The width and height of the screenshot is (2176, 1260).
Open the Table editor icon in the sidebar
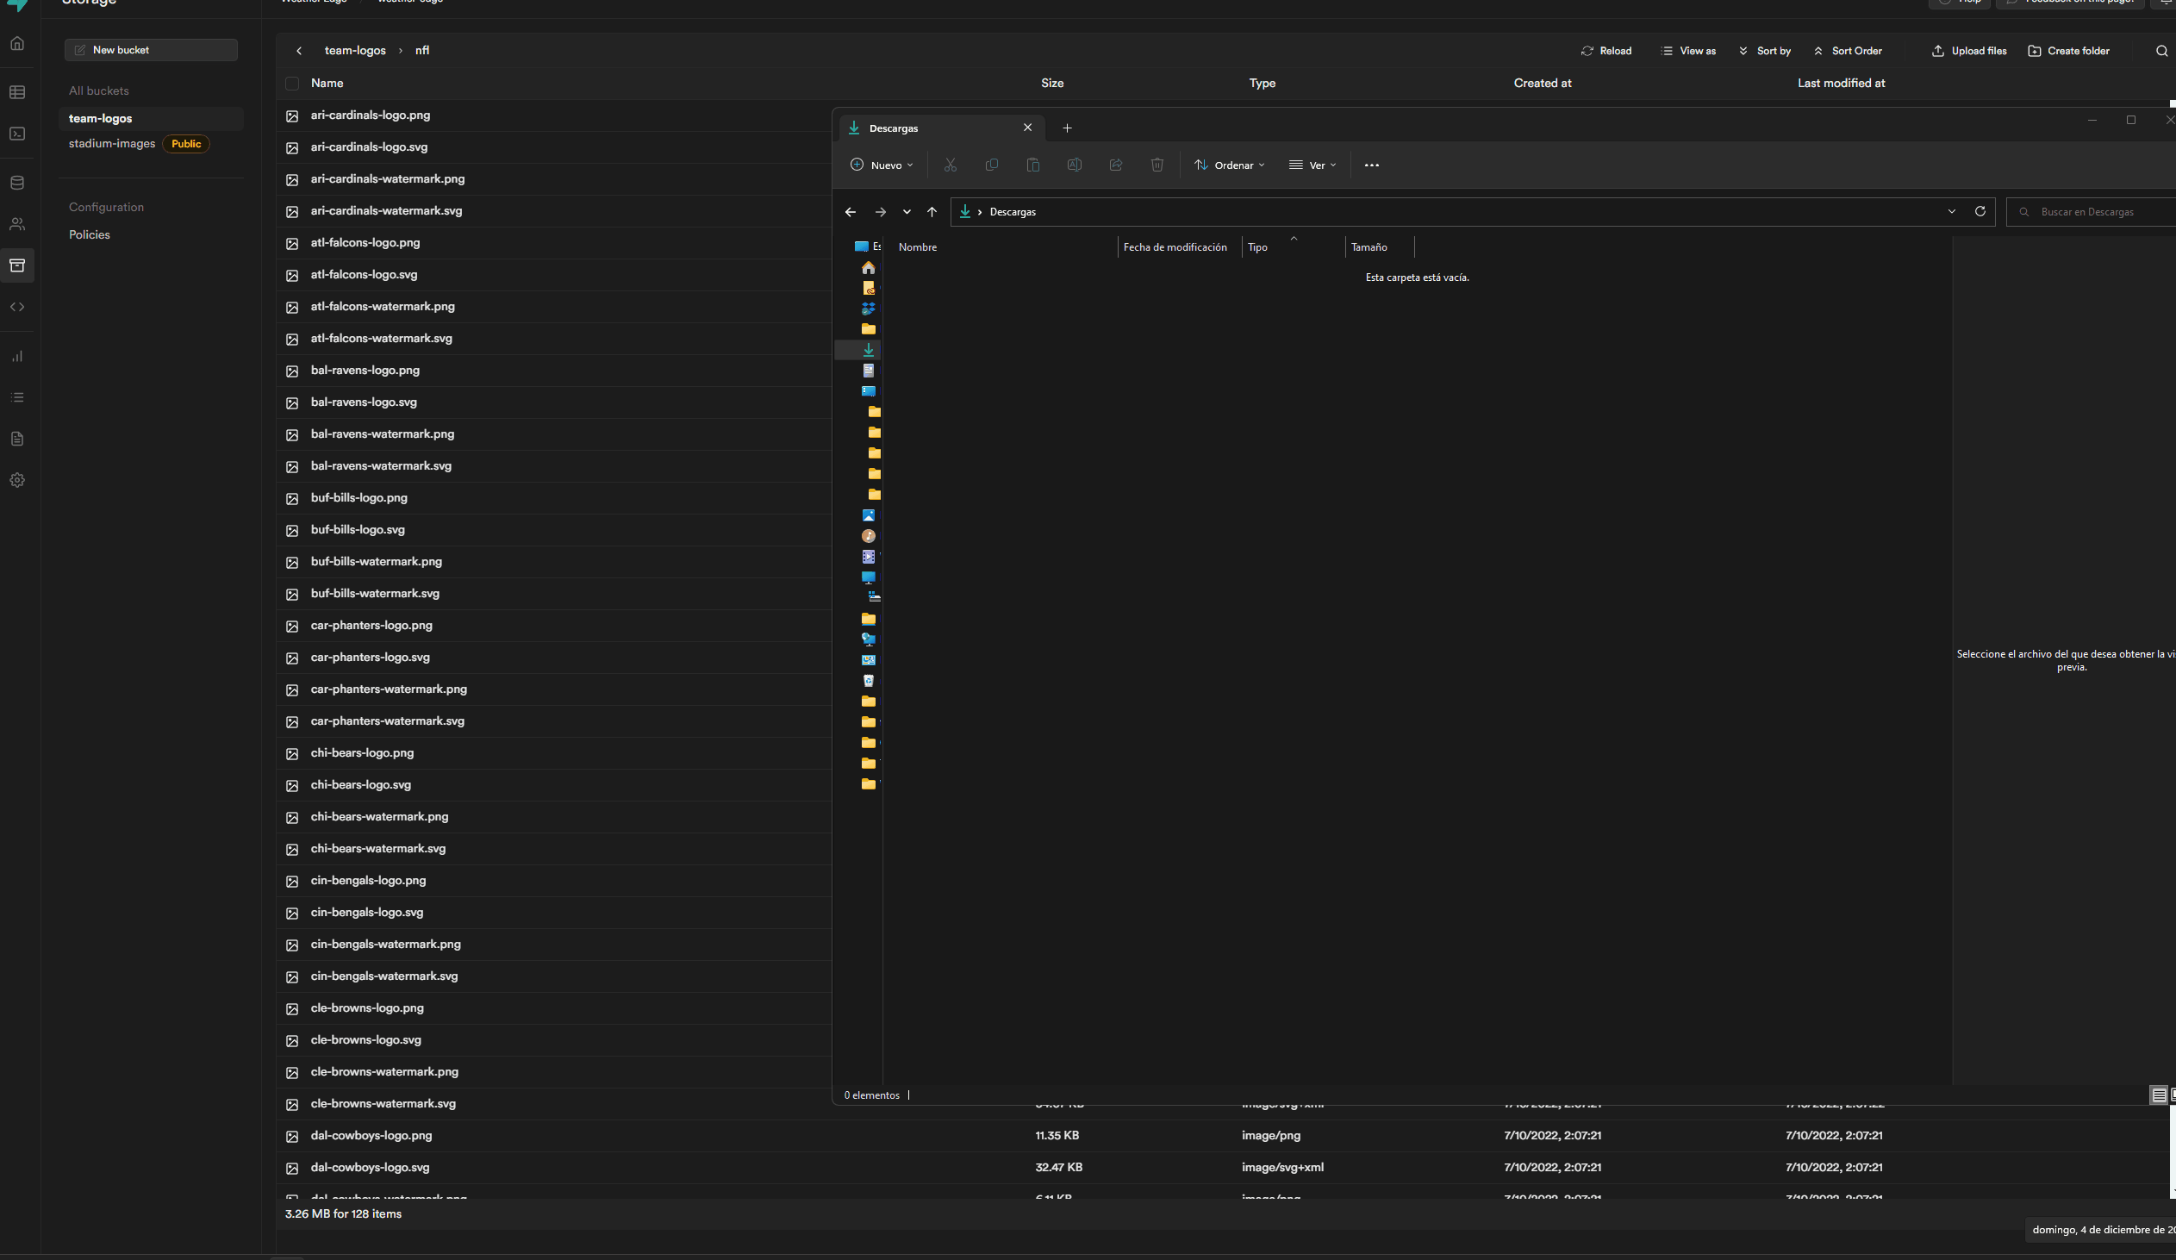pos(17,92)
